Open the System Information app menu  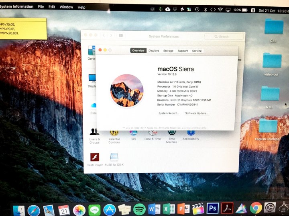tap(16, 7)
